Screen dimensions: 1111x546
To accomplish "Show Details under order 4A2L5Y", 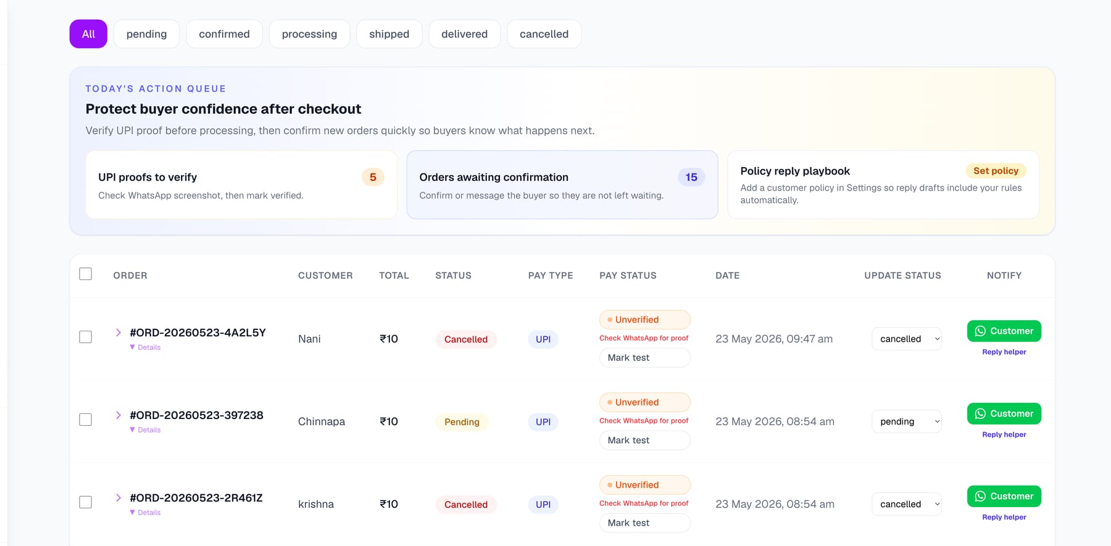I will (145, 347).
